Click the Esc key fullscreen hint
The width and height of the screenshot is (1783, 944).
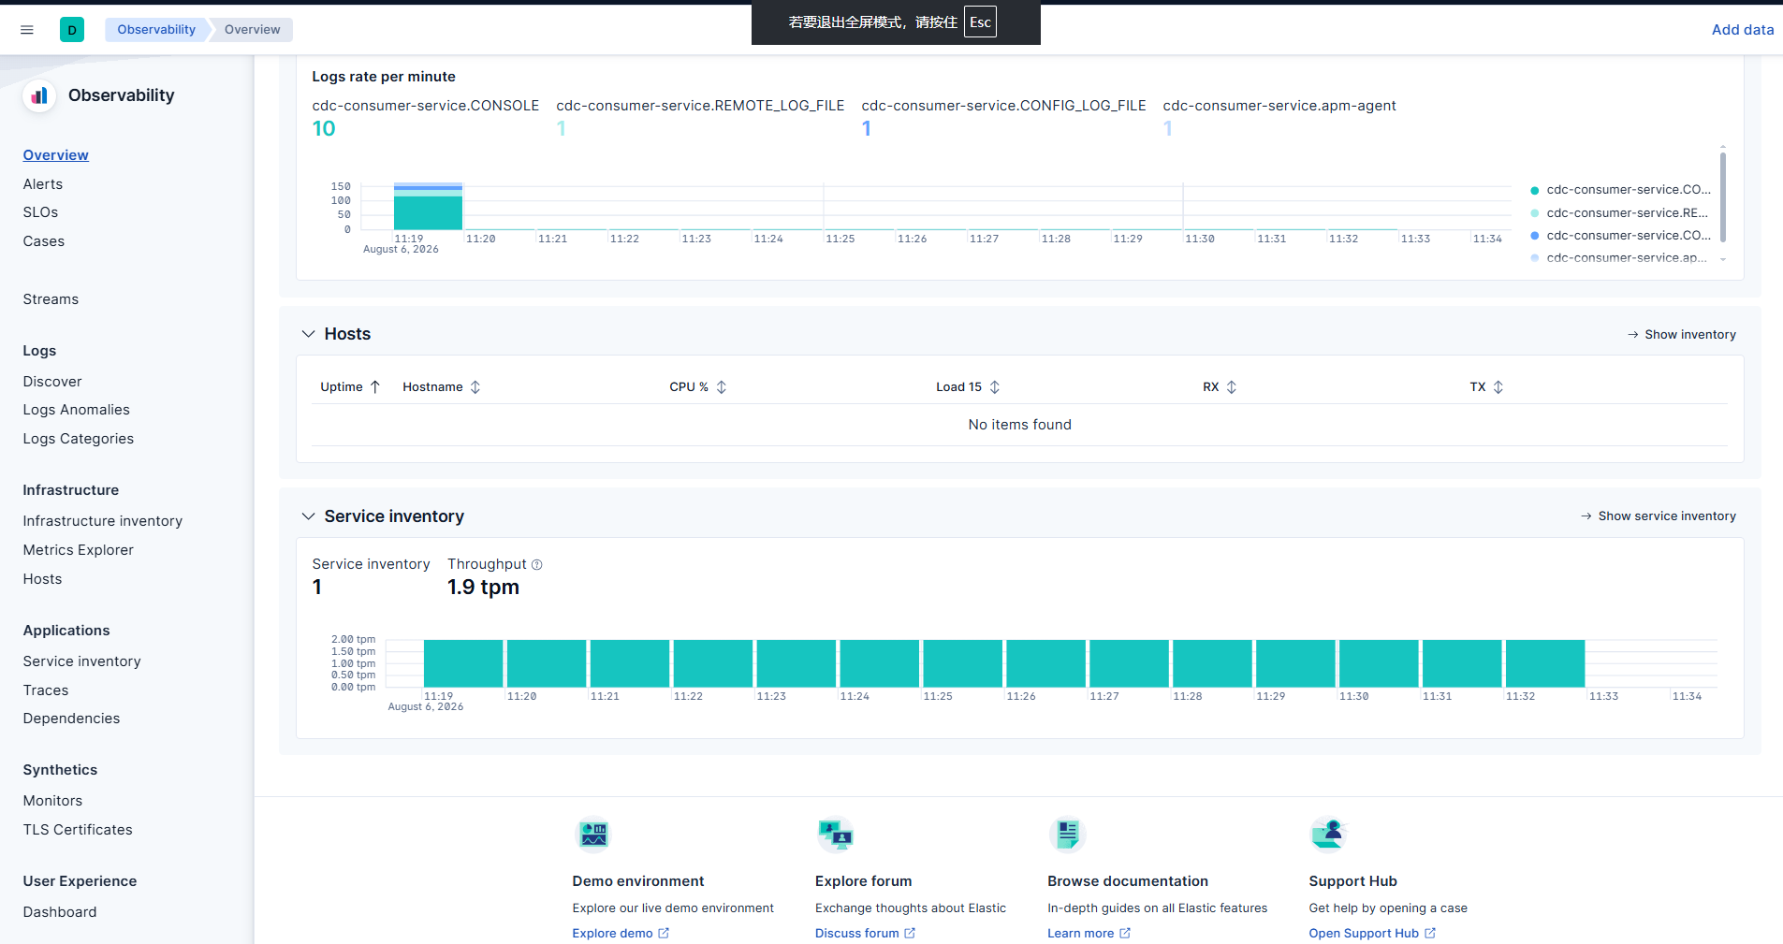[x=980, y=22]
